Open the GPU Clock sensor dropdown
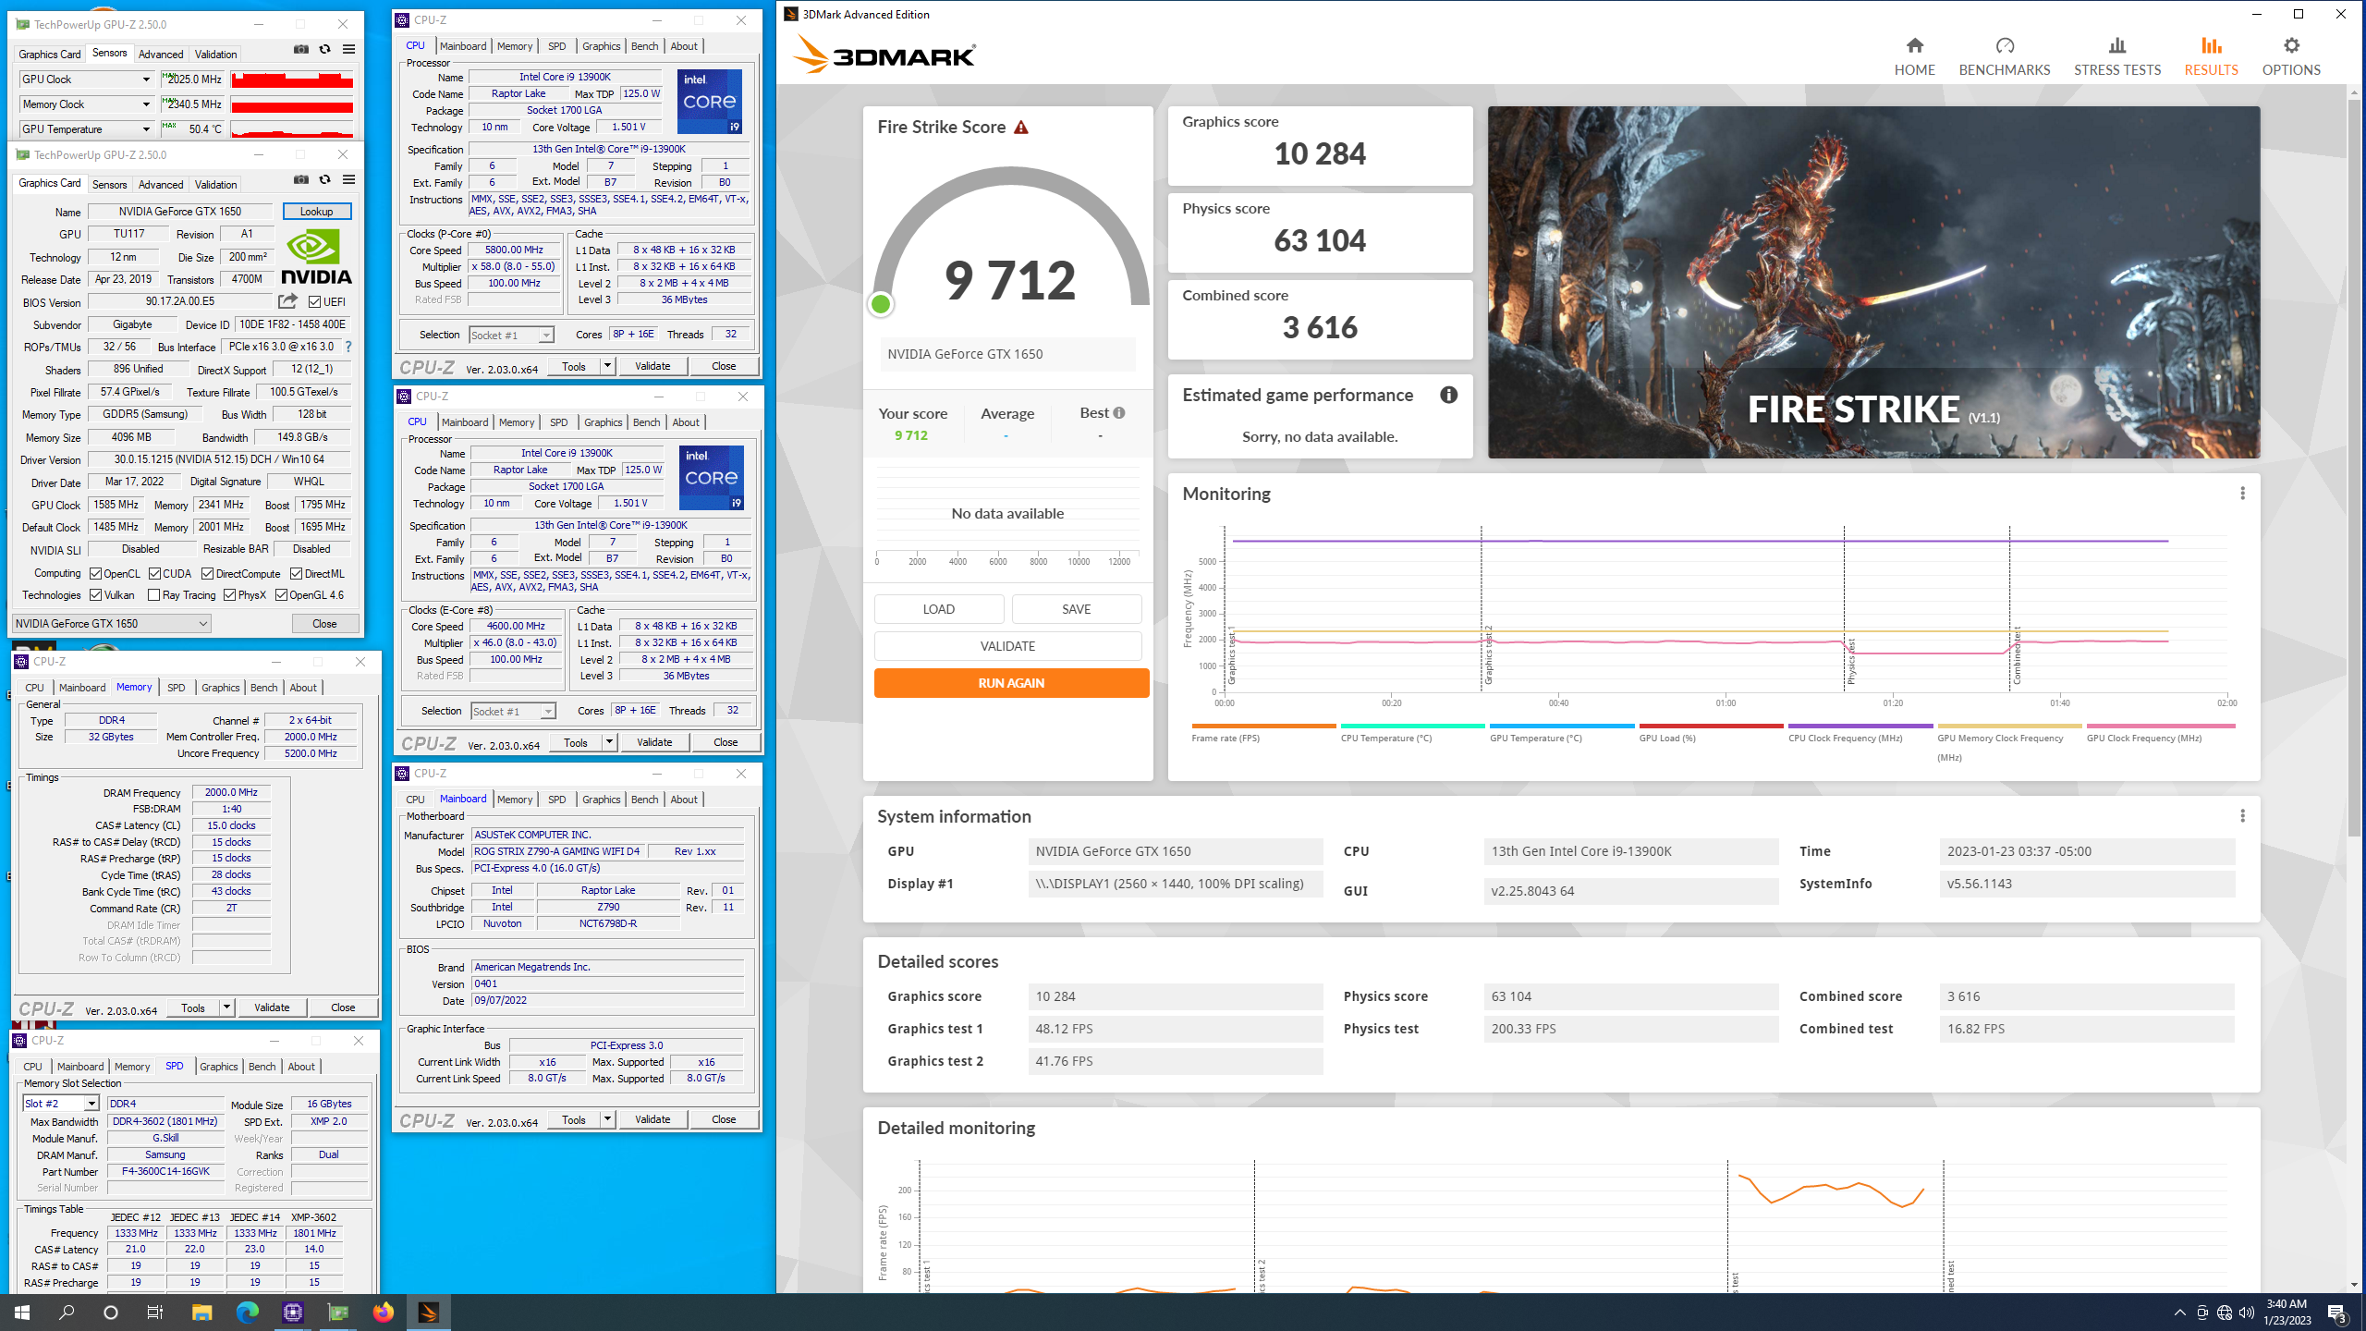2366x1331 pixels. point(145,79)
